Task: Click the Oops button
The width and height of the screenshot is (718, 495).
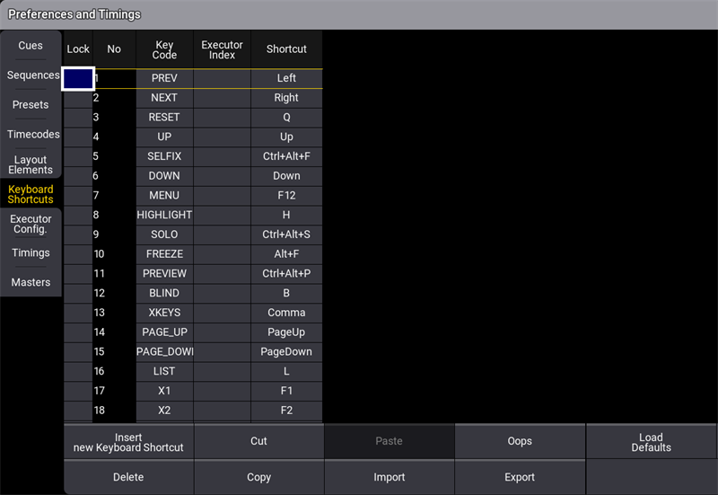Action: tap(520, 442)
